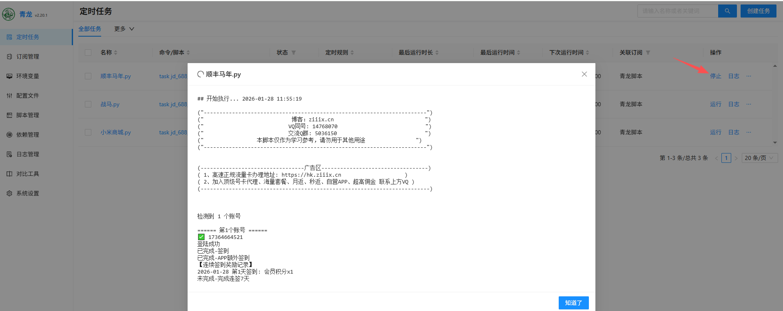Close the 顺丰马年.py log dialog
783x311 pixels.
coord(584,74)
